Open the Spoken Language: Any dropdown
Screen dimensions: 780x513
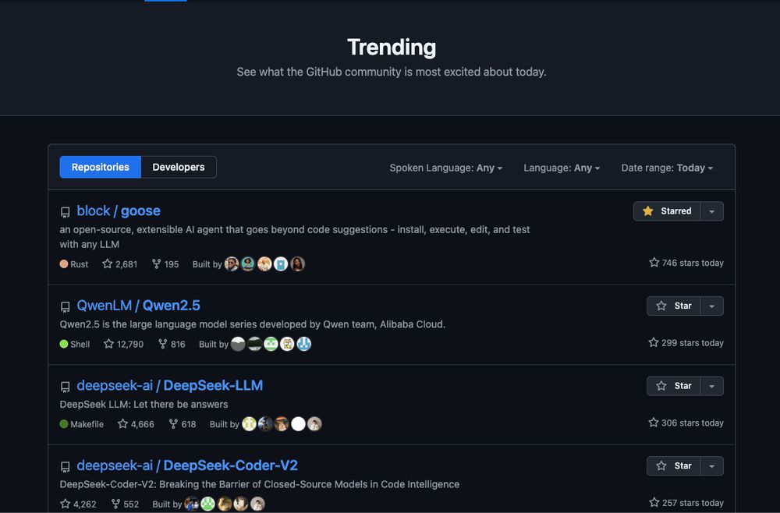click(445, 168)
